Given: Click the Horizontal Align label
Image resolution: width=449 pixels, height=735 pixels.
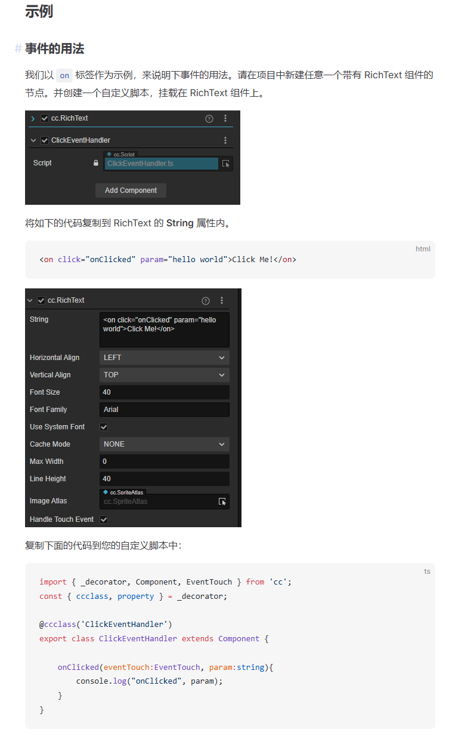Looking at the screenshot, I should pyautogui.click(x=54, y=358).
